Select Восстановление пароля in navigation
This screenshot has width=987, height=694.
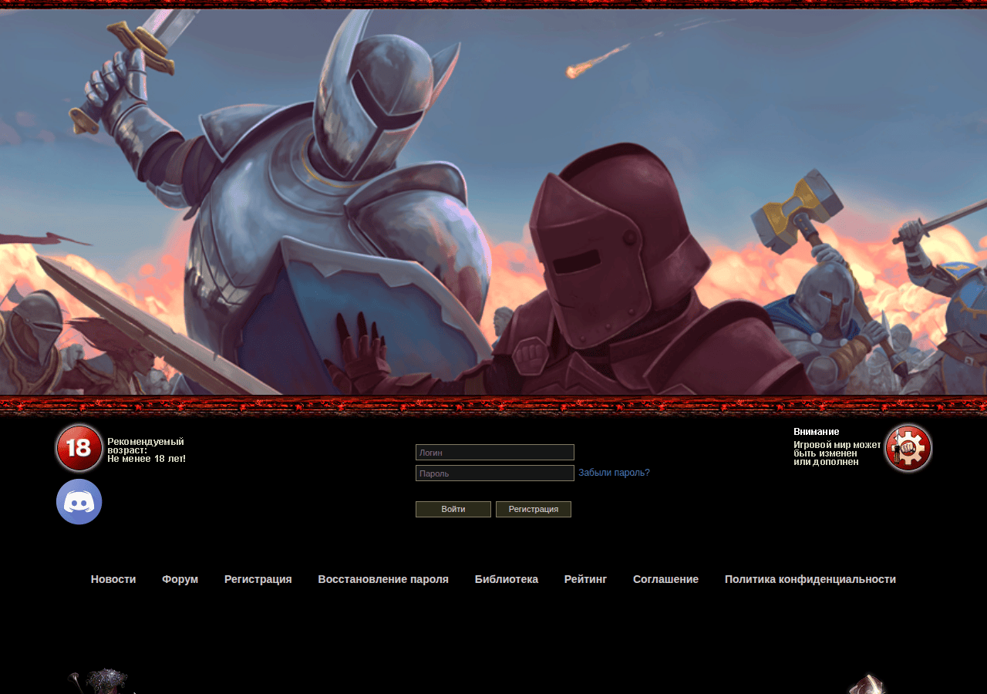tap(383, 579)
